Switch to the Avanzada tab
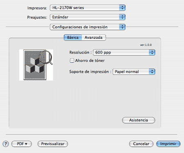Viewport: 184px width, 153px height. point(94,38)
